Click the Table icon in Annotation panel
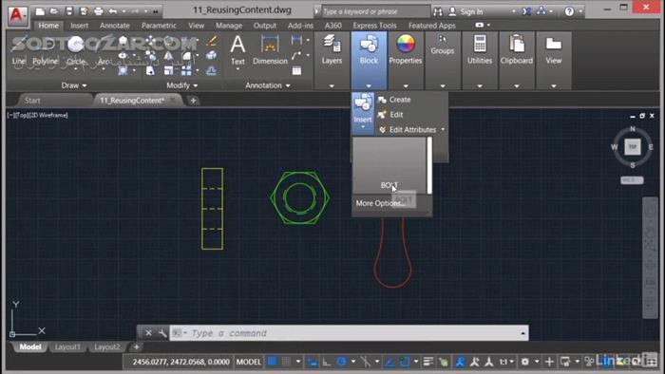The image size is (665, 374). 296,71
